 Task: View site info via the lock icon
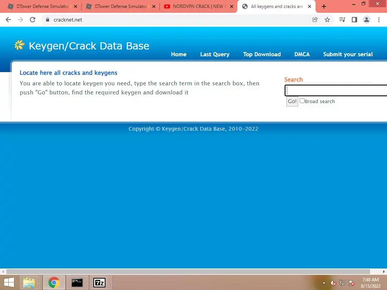click(48, 20)
